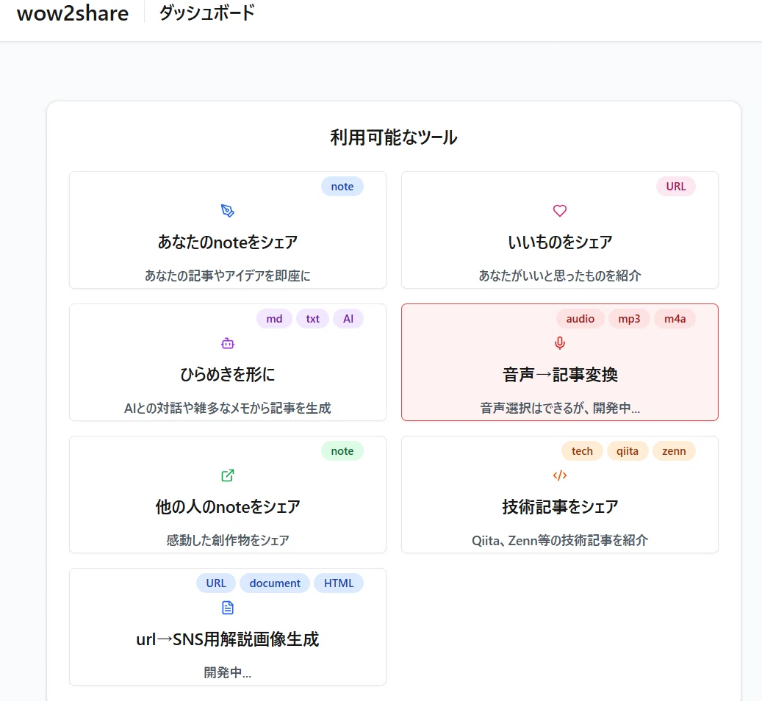Viewport: 762px width, 701px height.
Task: Click the md tag on ひらめきを形に
Action: click(274, 319)
